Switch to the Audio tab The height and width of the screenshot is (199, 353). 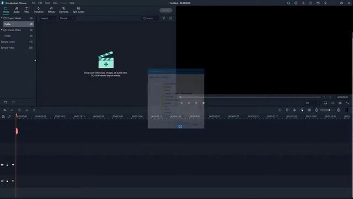click(x=17, y=10)
